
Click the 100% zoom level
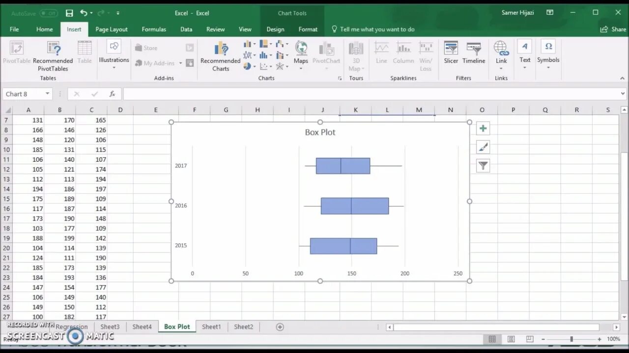pos(613,339)
